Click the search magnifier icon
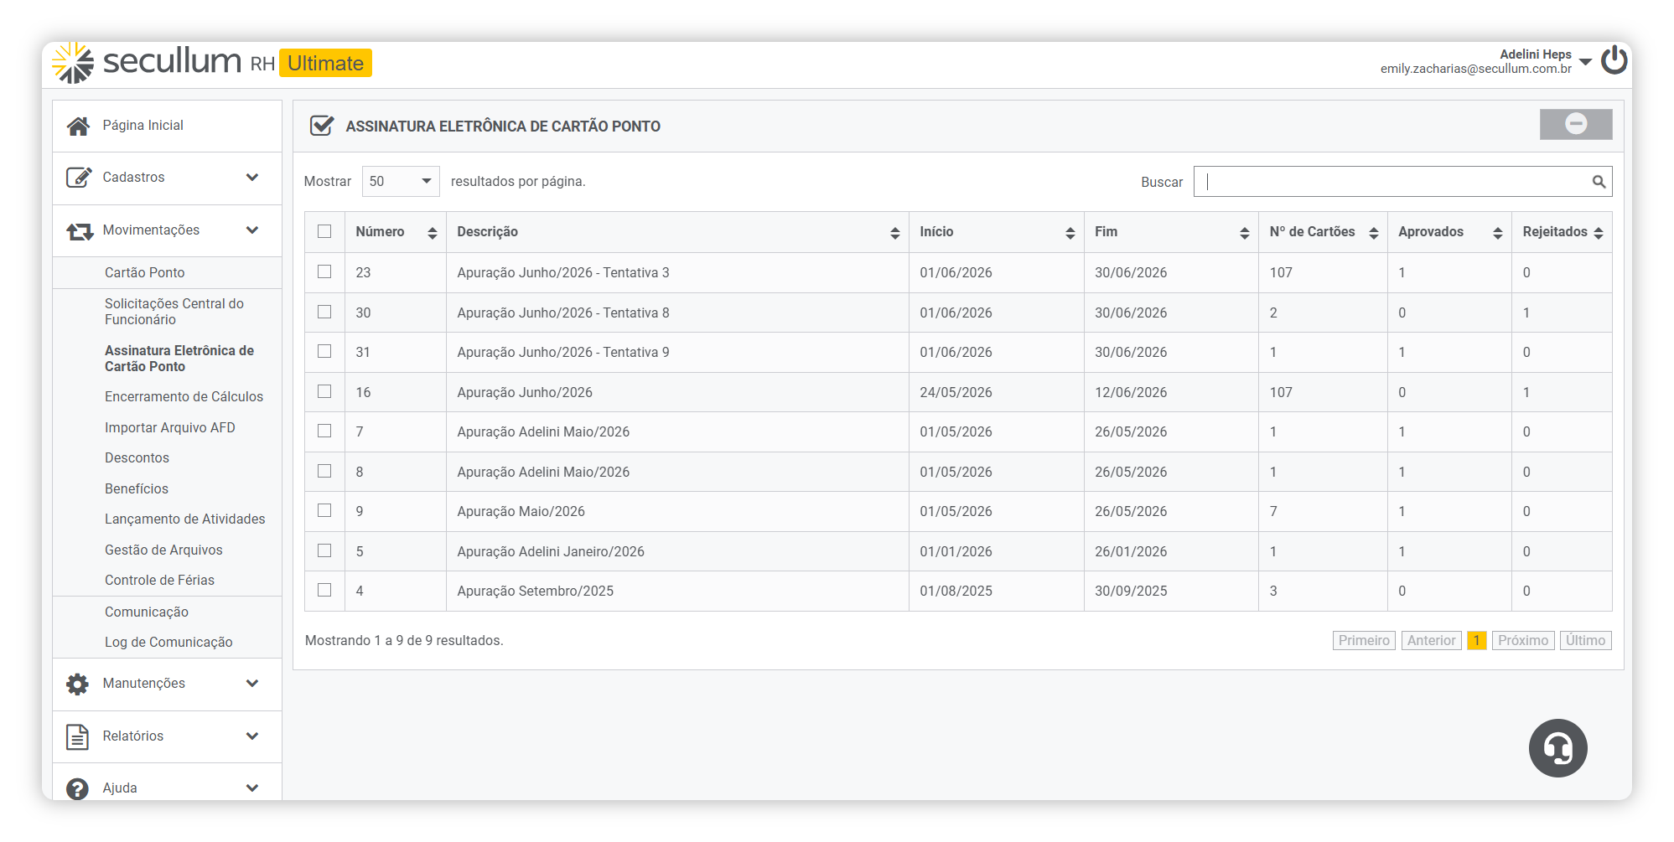The image size is (1674, 842). click(1599, 182)
